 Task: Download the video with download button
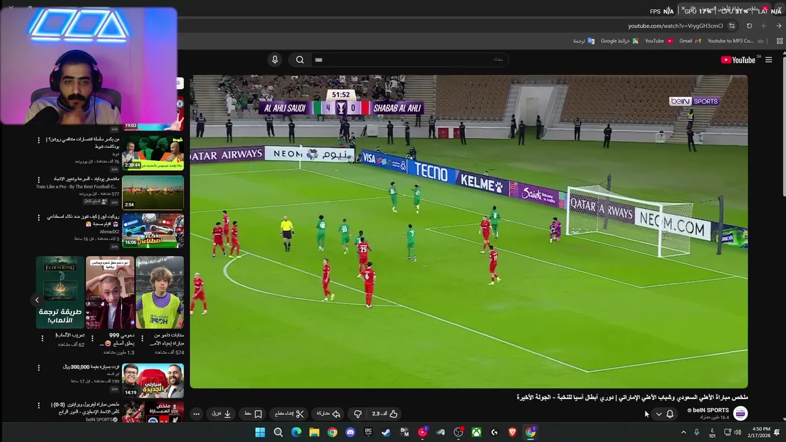pyautogui.click(x=221, y=414)
